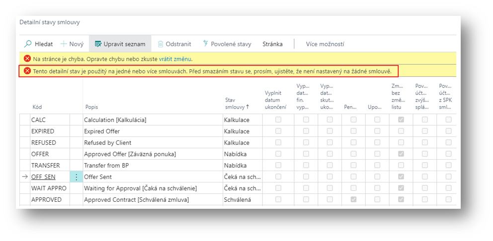Toggle the 'Pen...' checkbox in the APPROVED row
This screenshot has height=241, width=493.
point(353,199)
